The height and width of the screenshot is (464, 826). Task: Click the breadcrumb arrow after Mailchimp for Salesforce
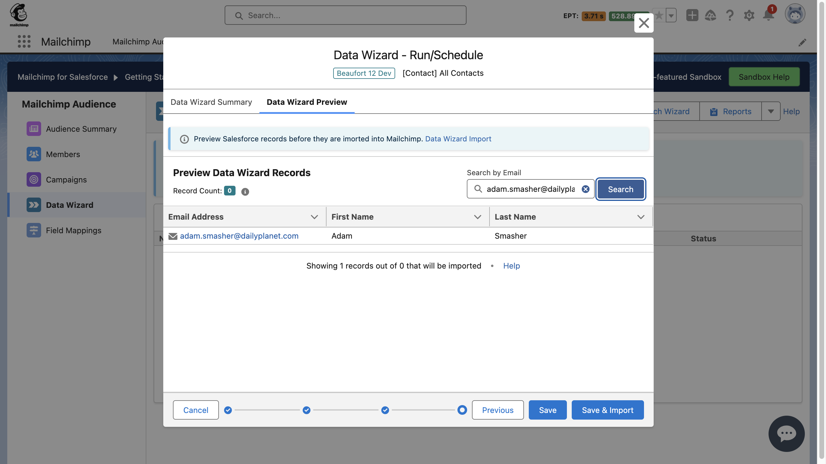point(116,77)
